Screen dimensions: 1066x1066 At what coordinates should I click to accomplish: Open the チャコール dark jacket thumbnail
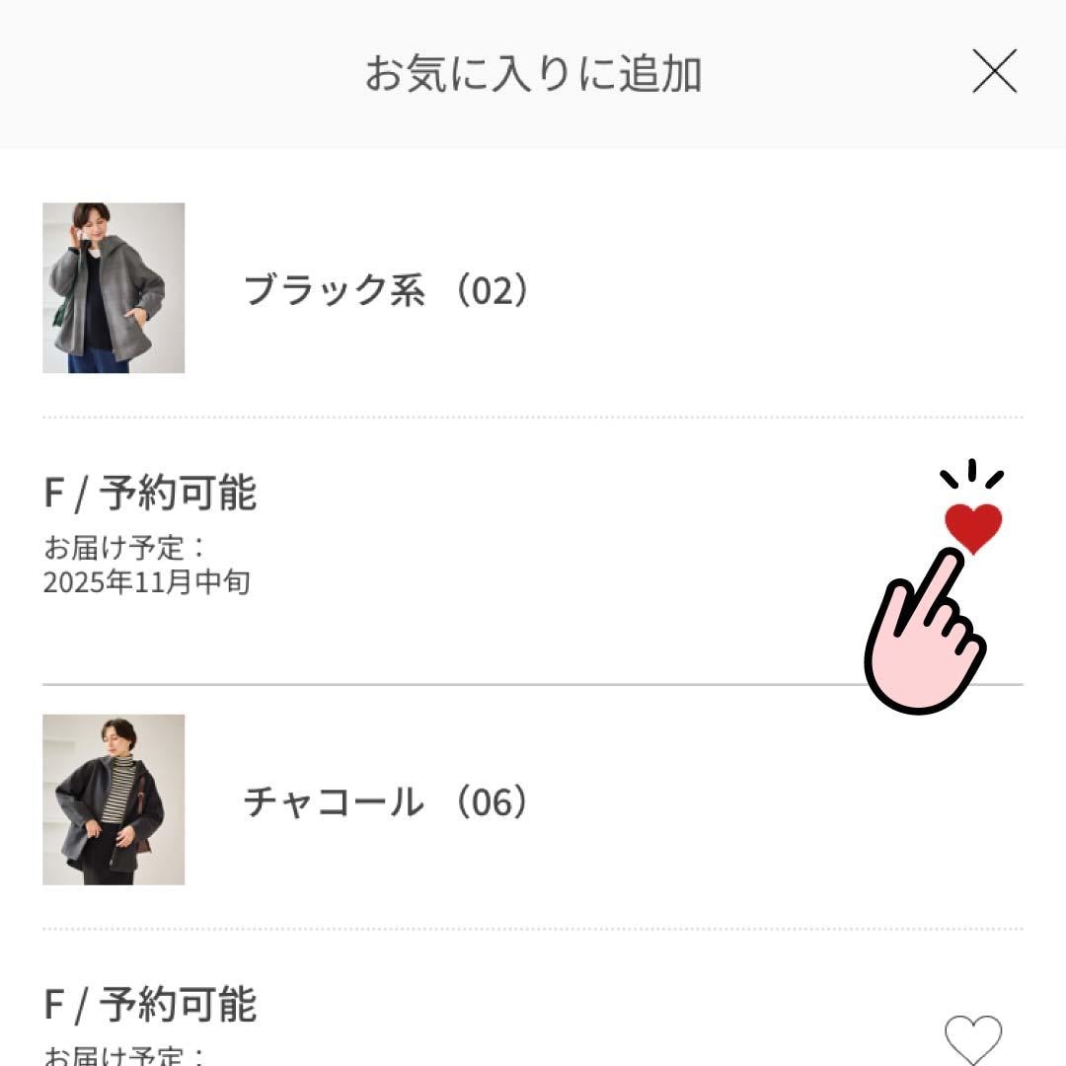(114, 799)
